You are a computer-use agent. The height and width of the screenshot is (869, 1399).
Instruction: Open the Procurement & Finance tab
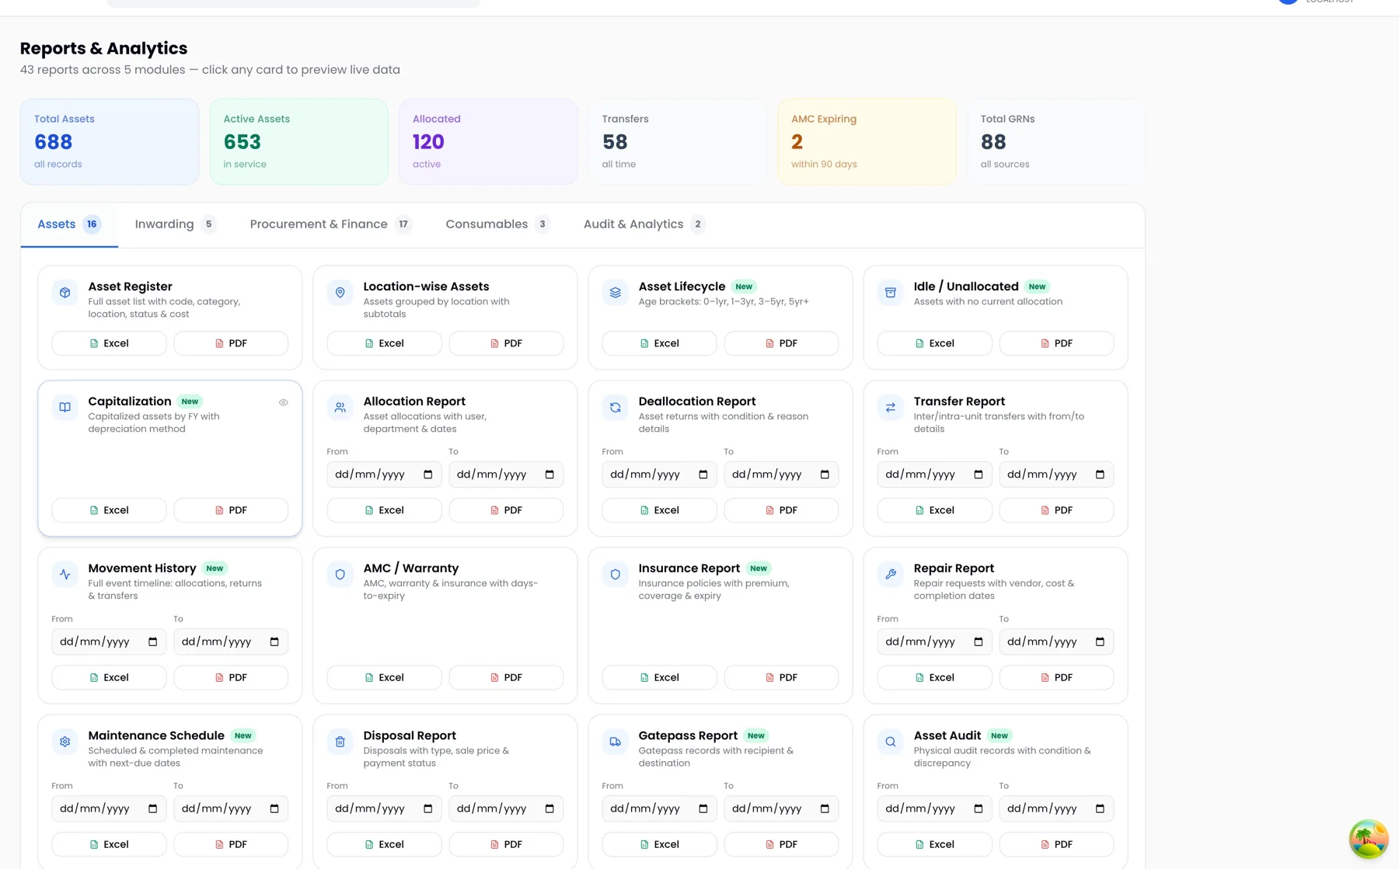[x=330, y=224]
